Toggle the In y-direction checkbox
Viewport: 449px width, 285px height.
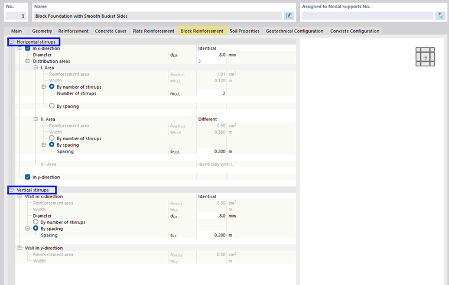[x=28, y=177]
